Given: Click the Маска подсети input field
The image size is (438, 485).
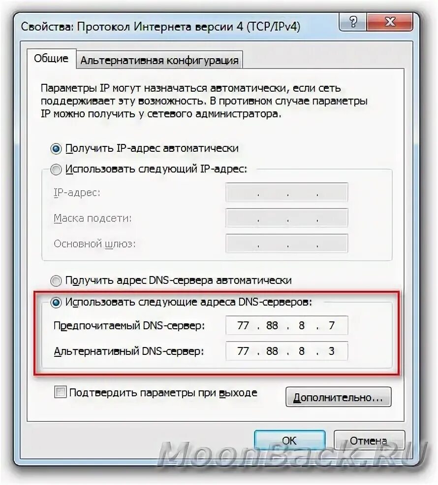Looking at the screenshot, I should (286, 218).
